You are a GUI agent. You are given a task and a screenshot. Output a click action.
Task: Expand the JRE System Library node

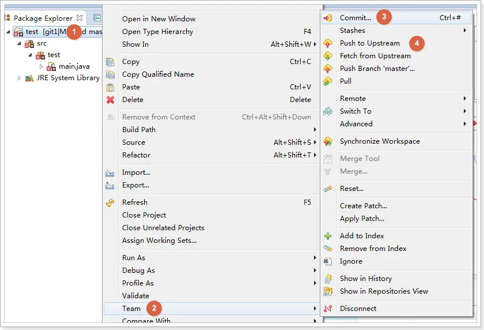pyautogui.click(x=19, y=78)
